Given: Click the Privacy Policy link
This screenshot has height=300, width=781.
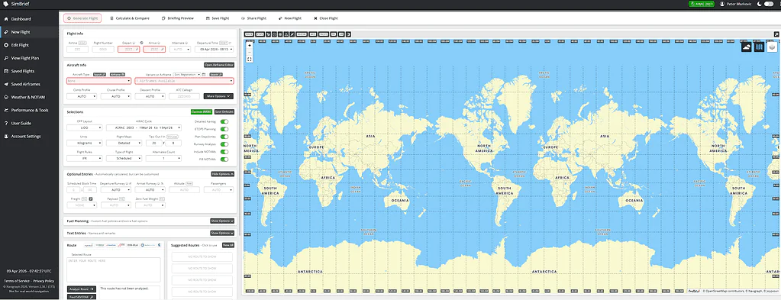Looking at the screenshot, I should click(44, 281).
